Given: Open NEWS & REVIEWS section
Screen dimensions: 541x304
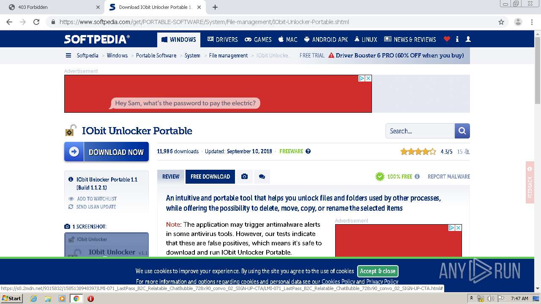Looking at the screenshot, I should tap(410, 39).
